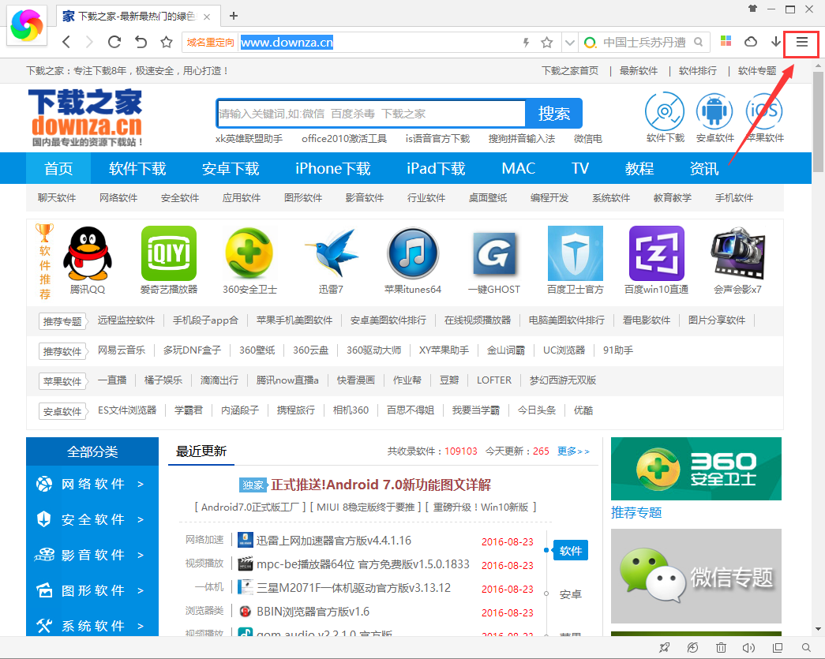Expand the 网络软件 category in sidebar

tap(92, 484)
